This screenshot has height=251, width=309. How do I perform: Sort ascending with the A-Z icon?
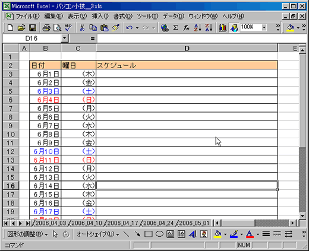pyautogui.click(x=198, y=28)
